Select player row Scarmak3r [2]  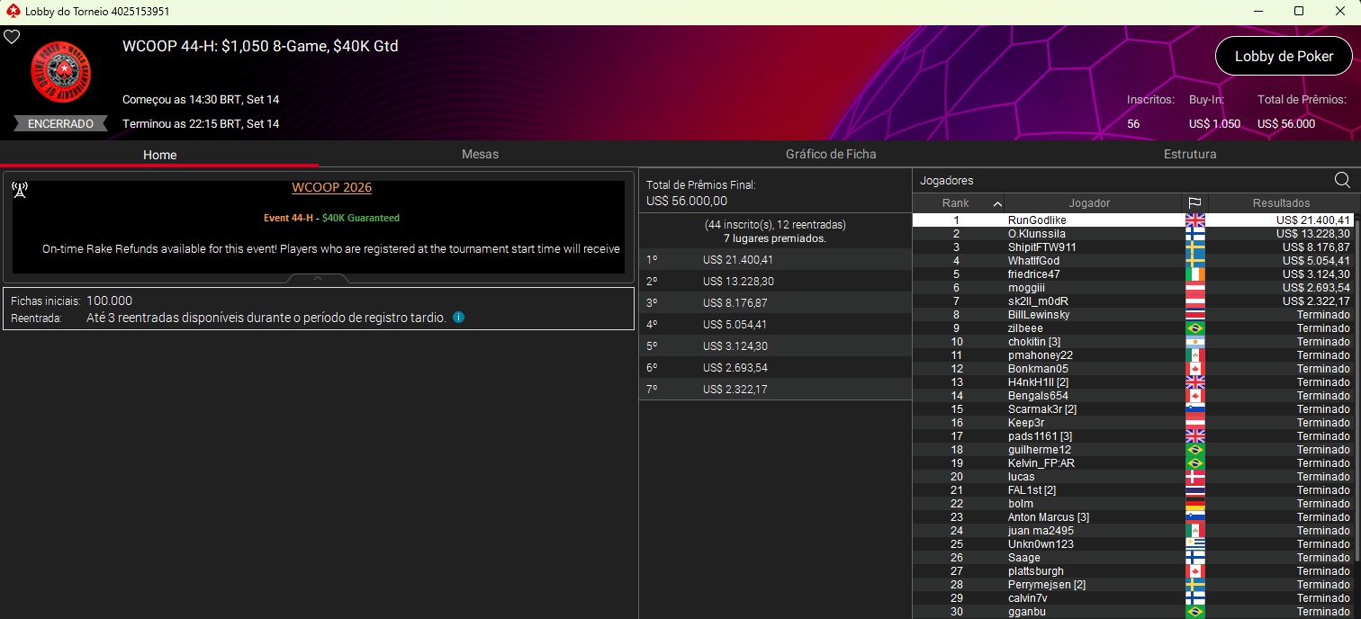pos(1133,409)
